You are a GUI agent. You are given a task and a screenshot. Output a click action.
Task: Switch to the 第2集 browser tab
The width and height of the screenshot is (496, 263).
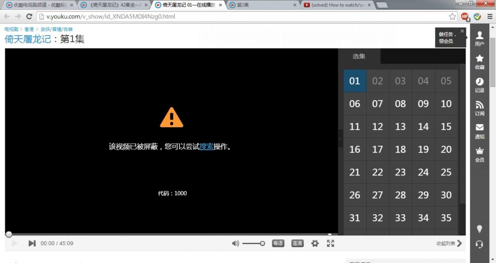(263, 5)
